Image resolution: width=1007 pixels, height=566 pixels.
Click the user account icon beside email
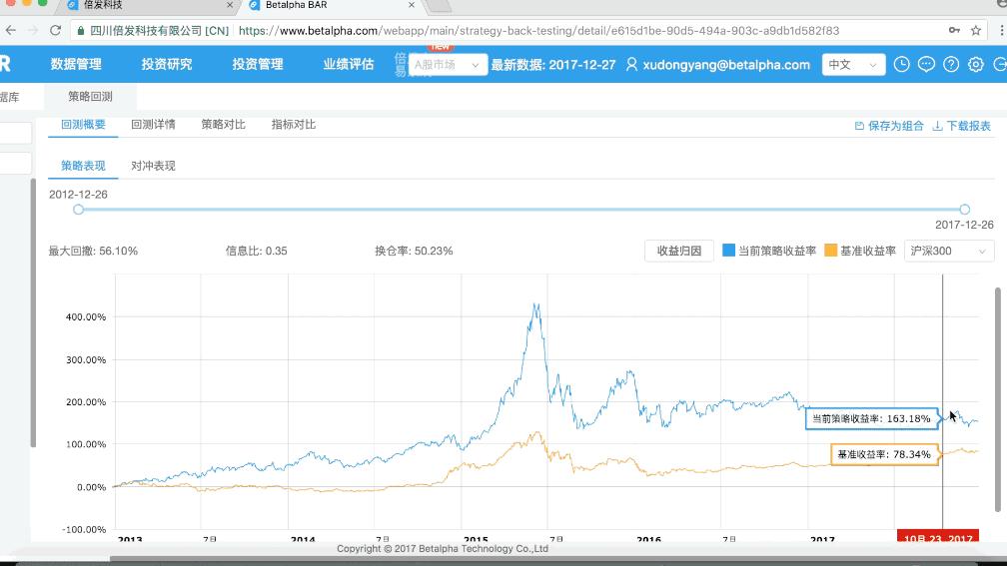click(632, 64)
